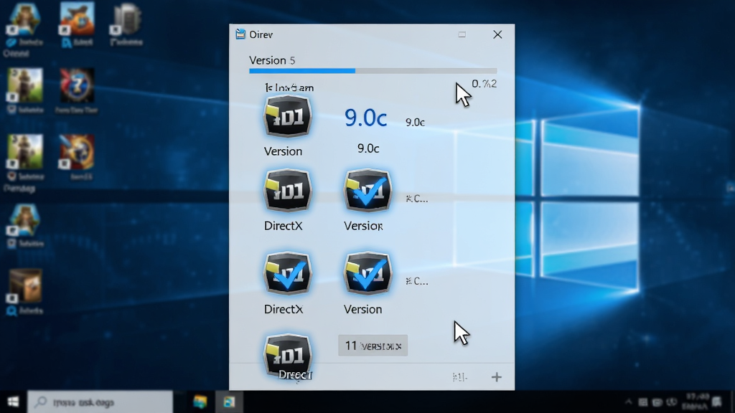
Task: Open the Windows Start menu
Action: click(x=13, y=402)
